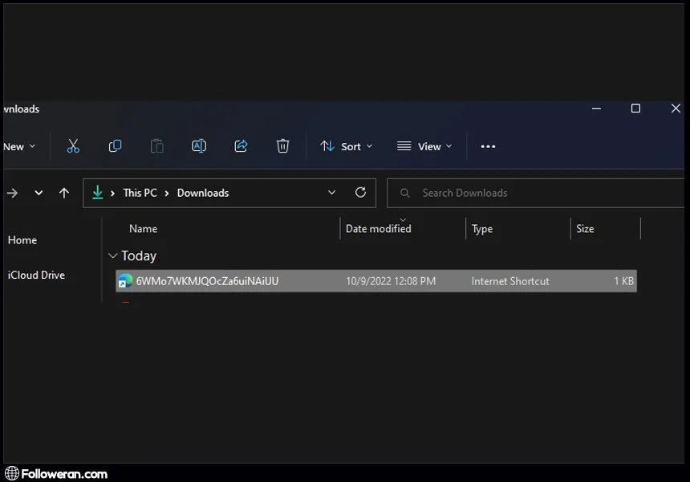This screenshot has height=482, width=690.
Task: Open the recent locations chevron
Action: (x=39, y=193)
